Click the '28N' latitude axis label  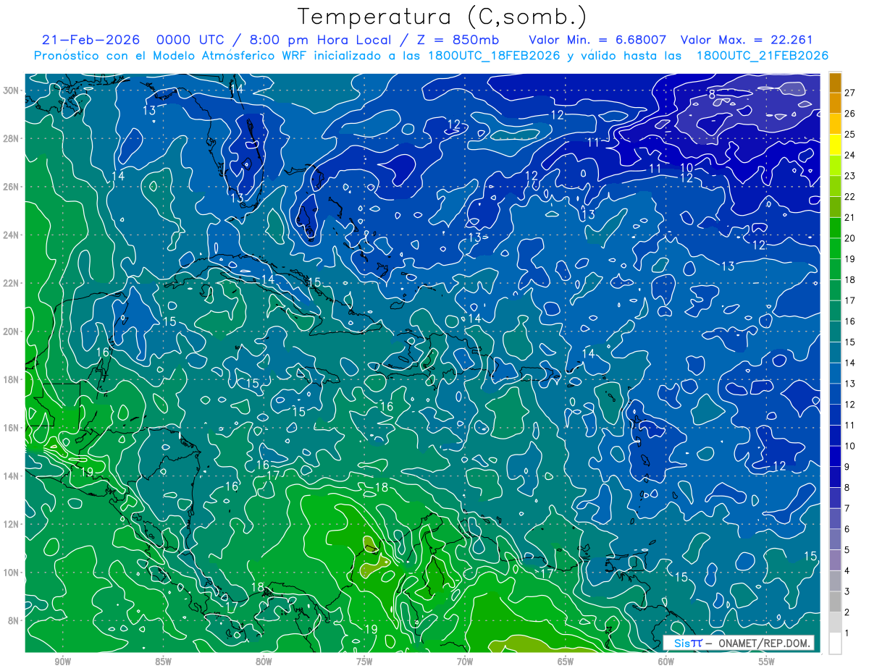pyautogui.click(x=12, y=138)
